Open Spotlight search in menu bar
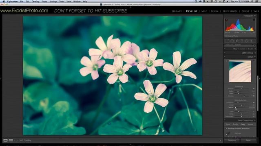 252,1
